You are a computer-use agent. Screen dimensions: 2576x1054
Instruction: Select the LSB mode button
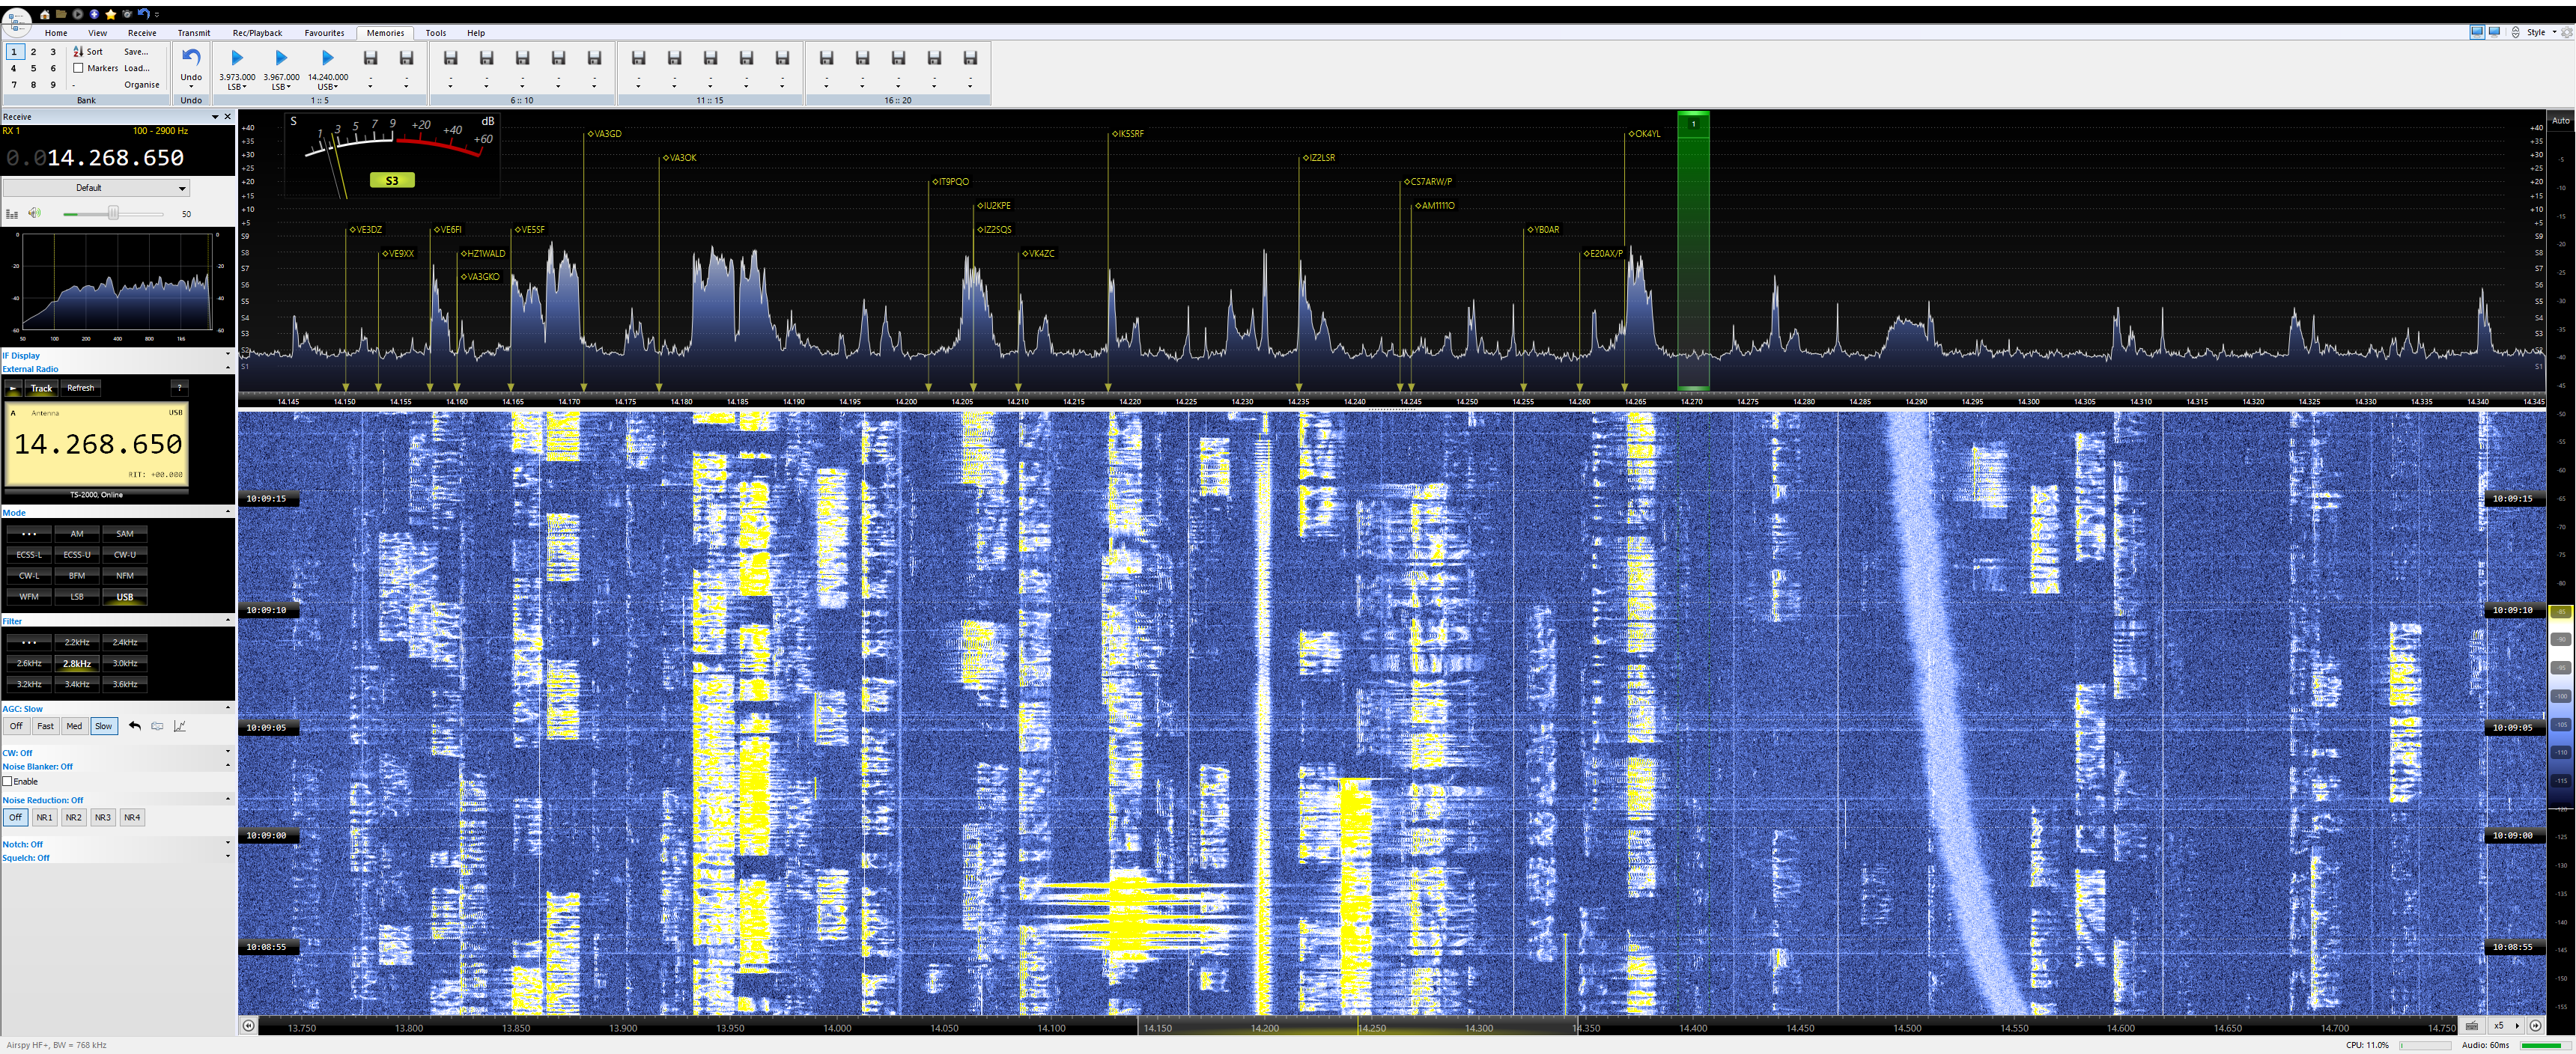[77, 597]
